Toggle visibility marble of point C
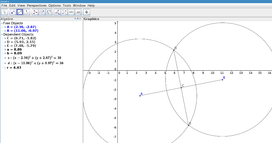This screenshot has height=143, width=272. [x=5, y=38]
